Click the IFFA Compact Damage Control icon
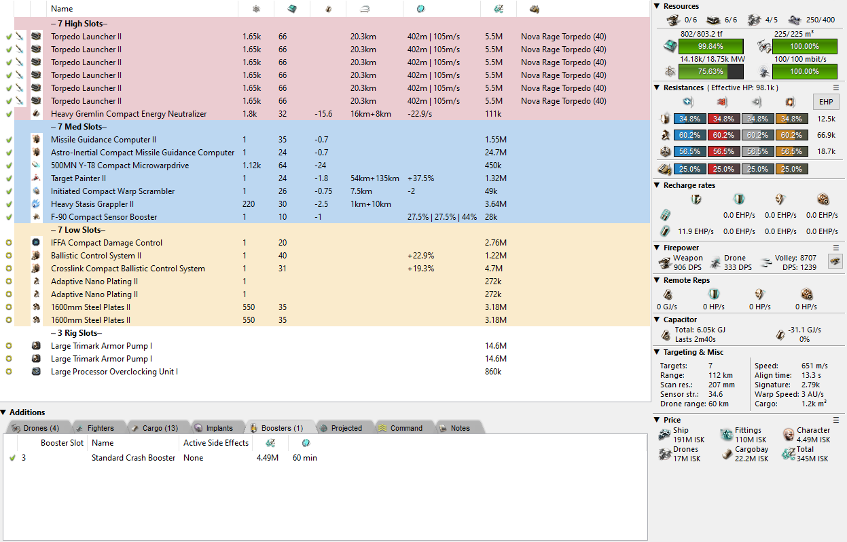The width and height of the screenshot is (847, 542). point(36,243)
